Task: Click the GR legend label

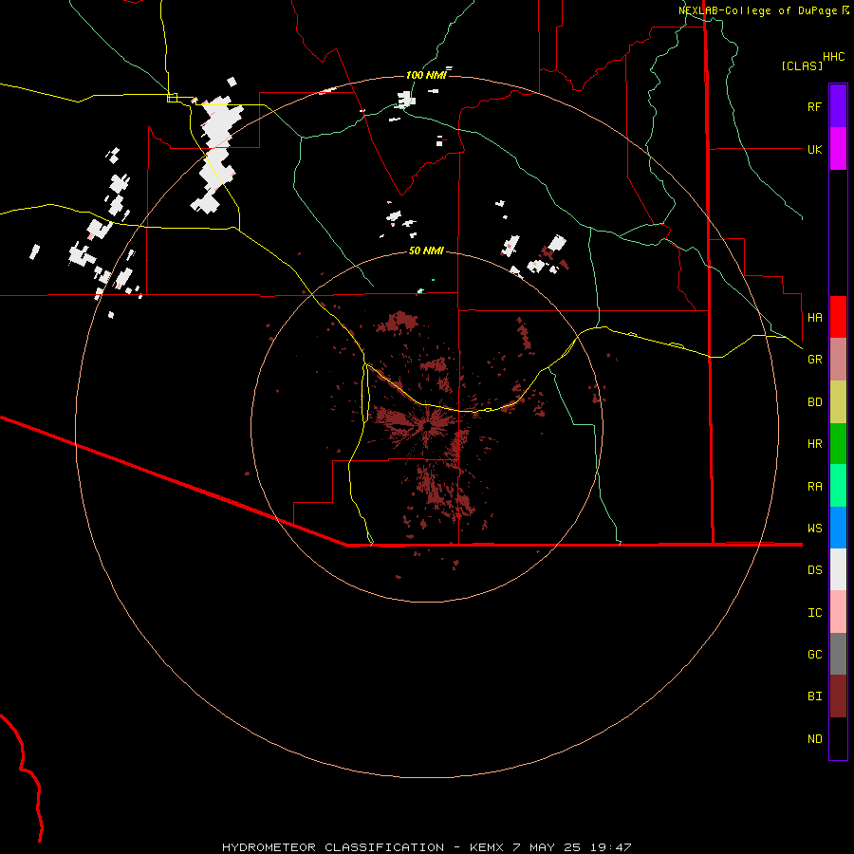Action: 815,360
